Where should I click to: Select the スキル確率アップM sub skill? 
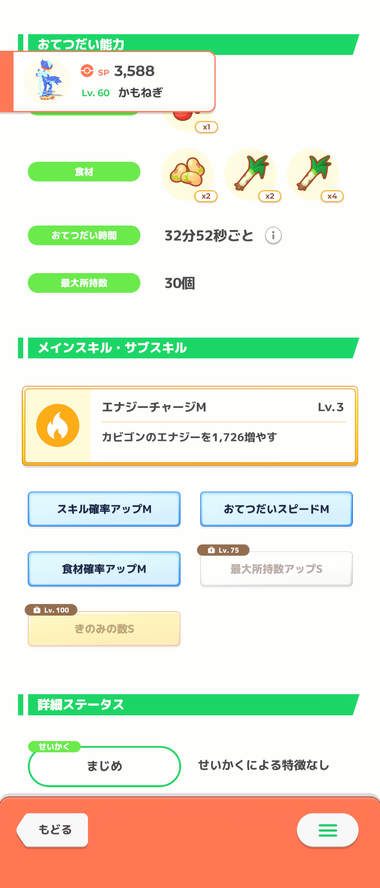click(104, 509)
